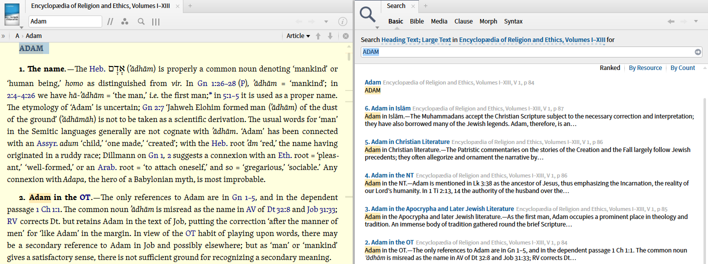Jump to the next article arrow
Image resolution: width=708 pixels, height=264 pixels.
(330, 35)
